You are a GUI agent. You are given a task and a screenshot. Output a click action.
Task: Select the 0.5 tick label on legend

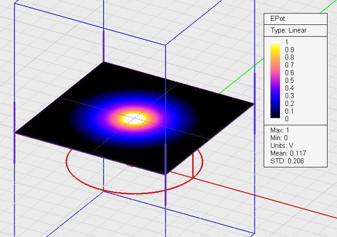click(289, 81)
